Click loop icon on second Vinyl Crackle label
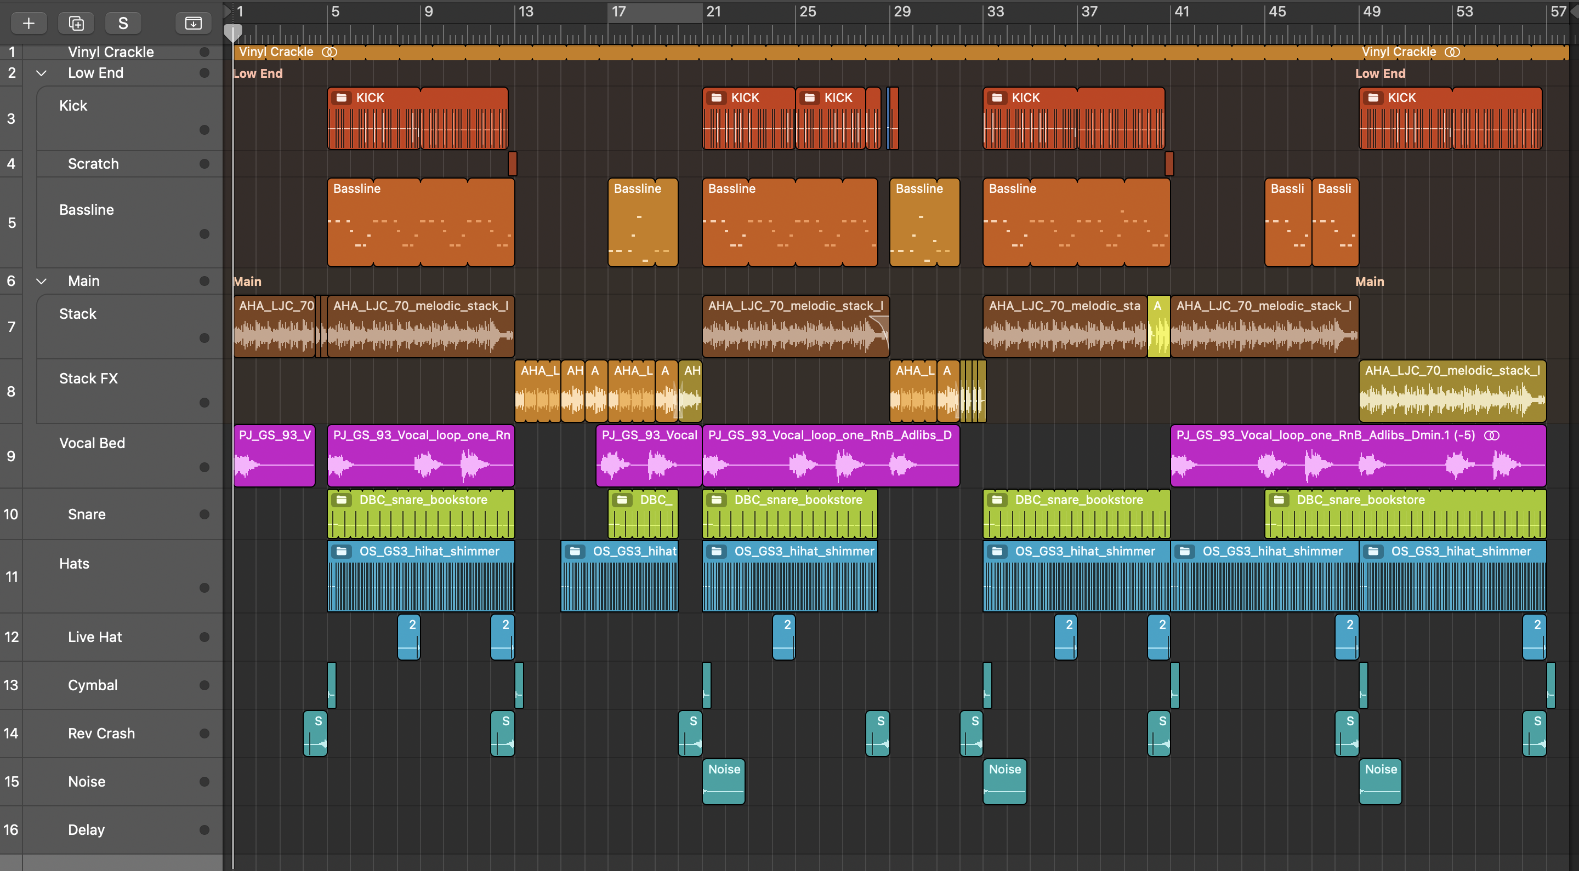1579x871 pixels. coord(1453,52)
